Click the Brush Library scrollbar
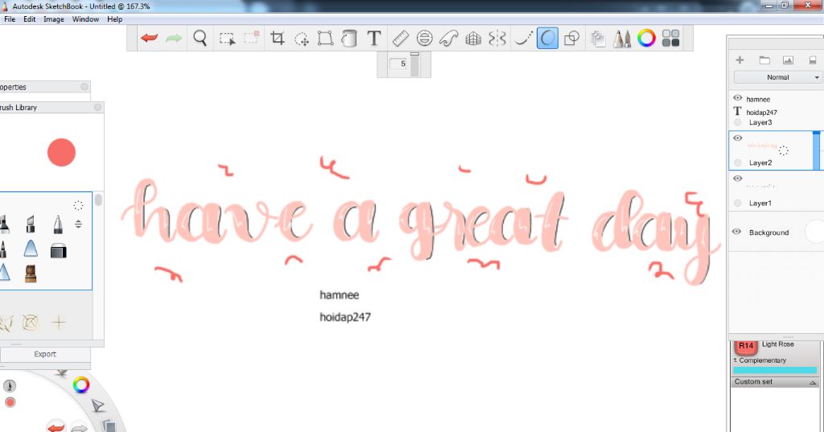This screenshot has height=432, width=824. [98, 200]
